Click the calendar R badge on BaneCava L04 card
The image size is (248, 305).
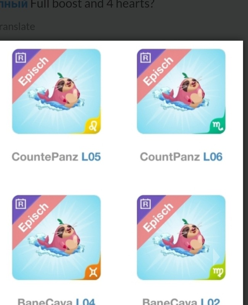click(21, 204)
